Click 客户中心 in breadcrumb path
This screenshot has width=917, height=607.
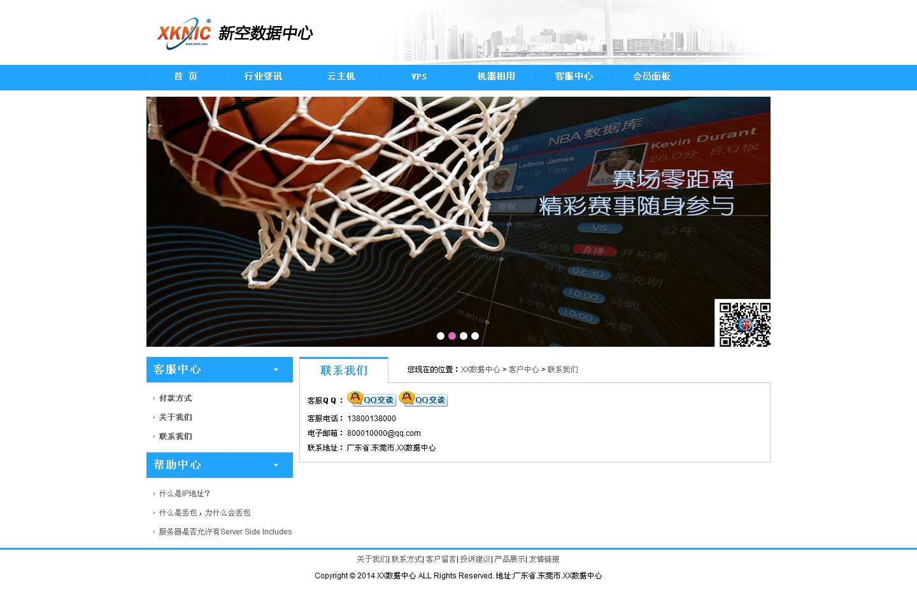point(523,370)
